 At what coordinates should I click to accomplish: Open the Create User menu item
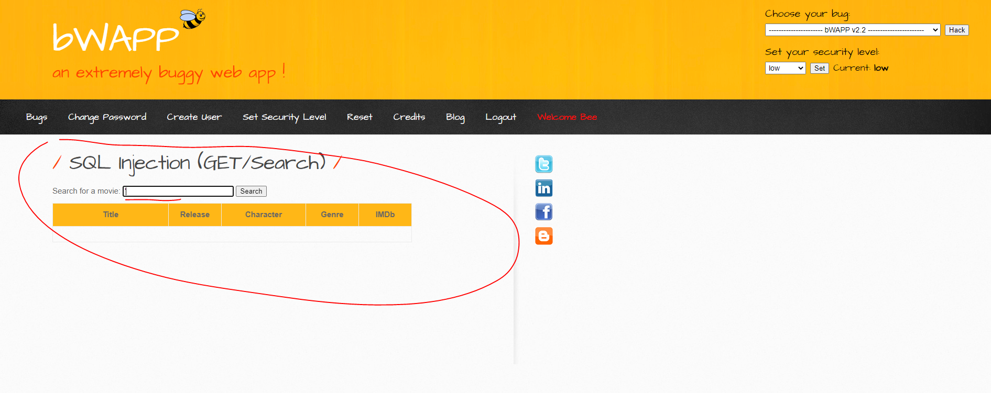[x=194, y=117]
